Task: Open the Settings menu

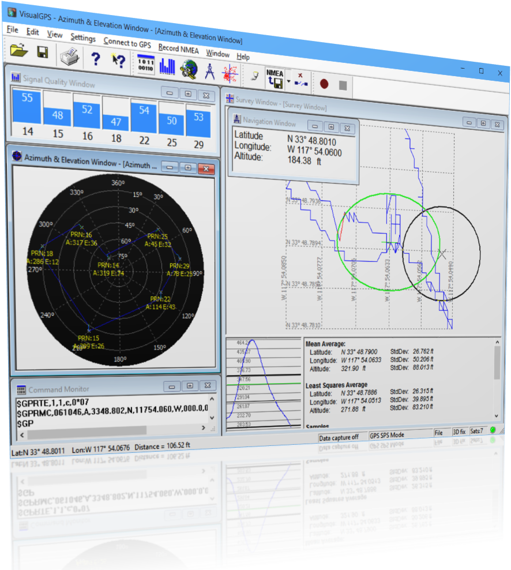Action: tap(83, 37)
